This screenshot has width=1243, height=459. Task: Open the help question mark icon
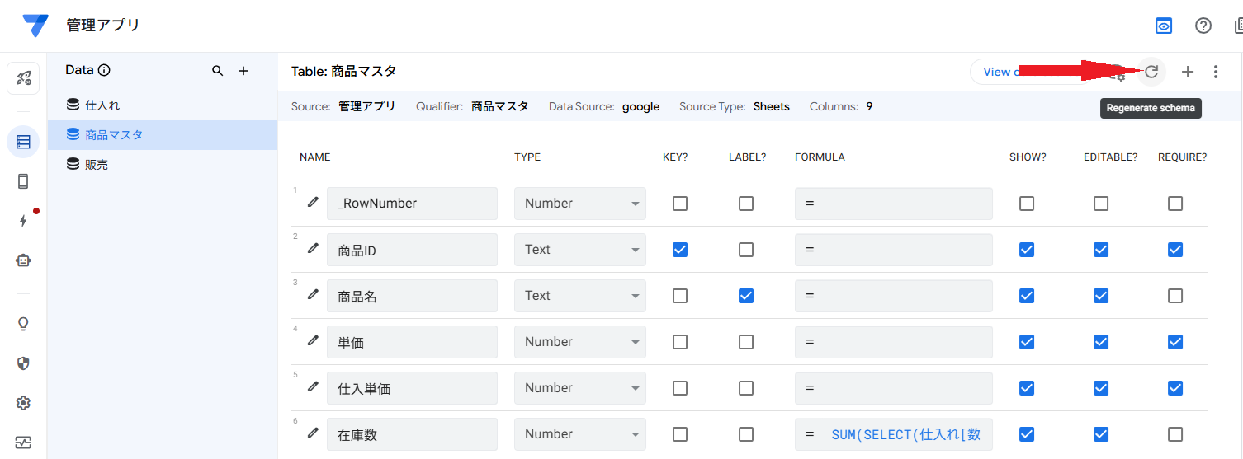tap(1203, 26)
